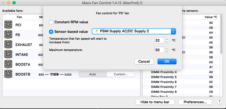Open PSMI Supply AC/DC Supply 2 dropdown
Screen dimensions: 226x109
coord(134,31)
